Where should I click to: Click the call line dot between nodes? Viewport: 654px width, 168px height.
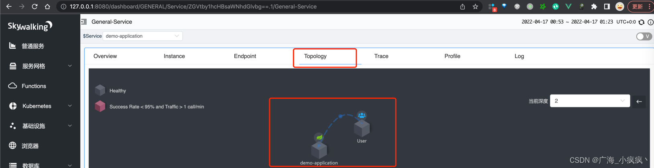[x=341, y=116]
